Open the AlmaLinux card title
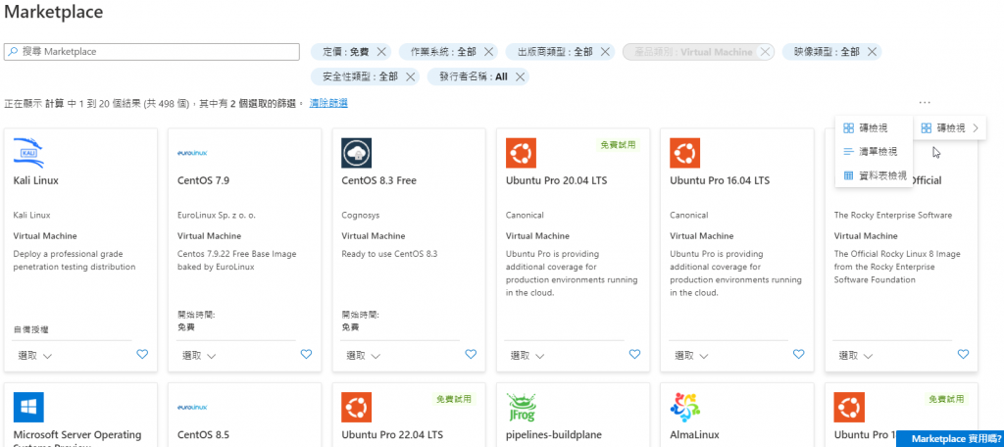Viewport: 1004px width, 447px height. tap(694, 435)
